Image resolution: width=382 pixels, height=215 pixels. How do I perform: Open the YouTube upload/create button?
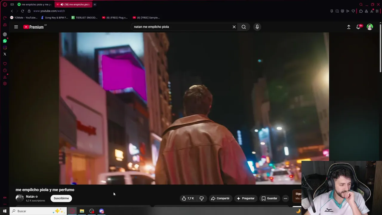point(349,27)
